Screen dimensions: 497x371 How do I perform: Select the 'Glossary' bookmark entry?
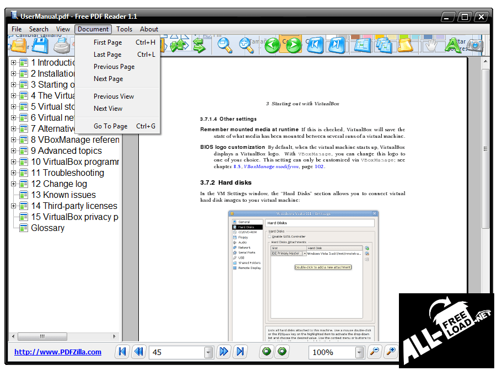[x=47, y=228]
